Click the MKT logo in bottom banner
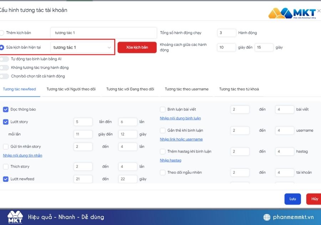The height and width of the screenshot is (225, 321). pyautogui.click(x=15, y=217)
